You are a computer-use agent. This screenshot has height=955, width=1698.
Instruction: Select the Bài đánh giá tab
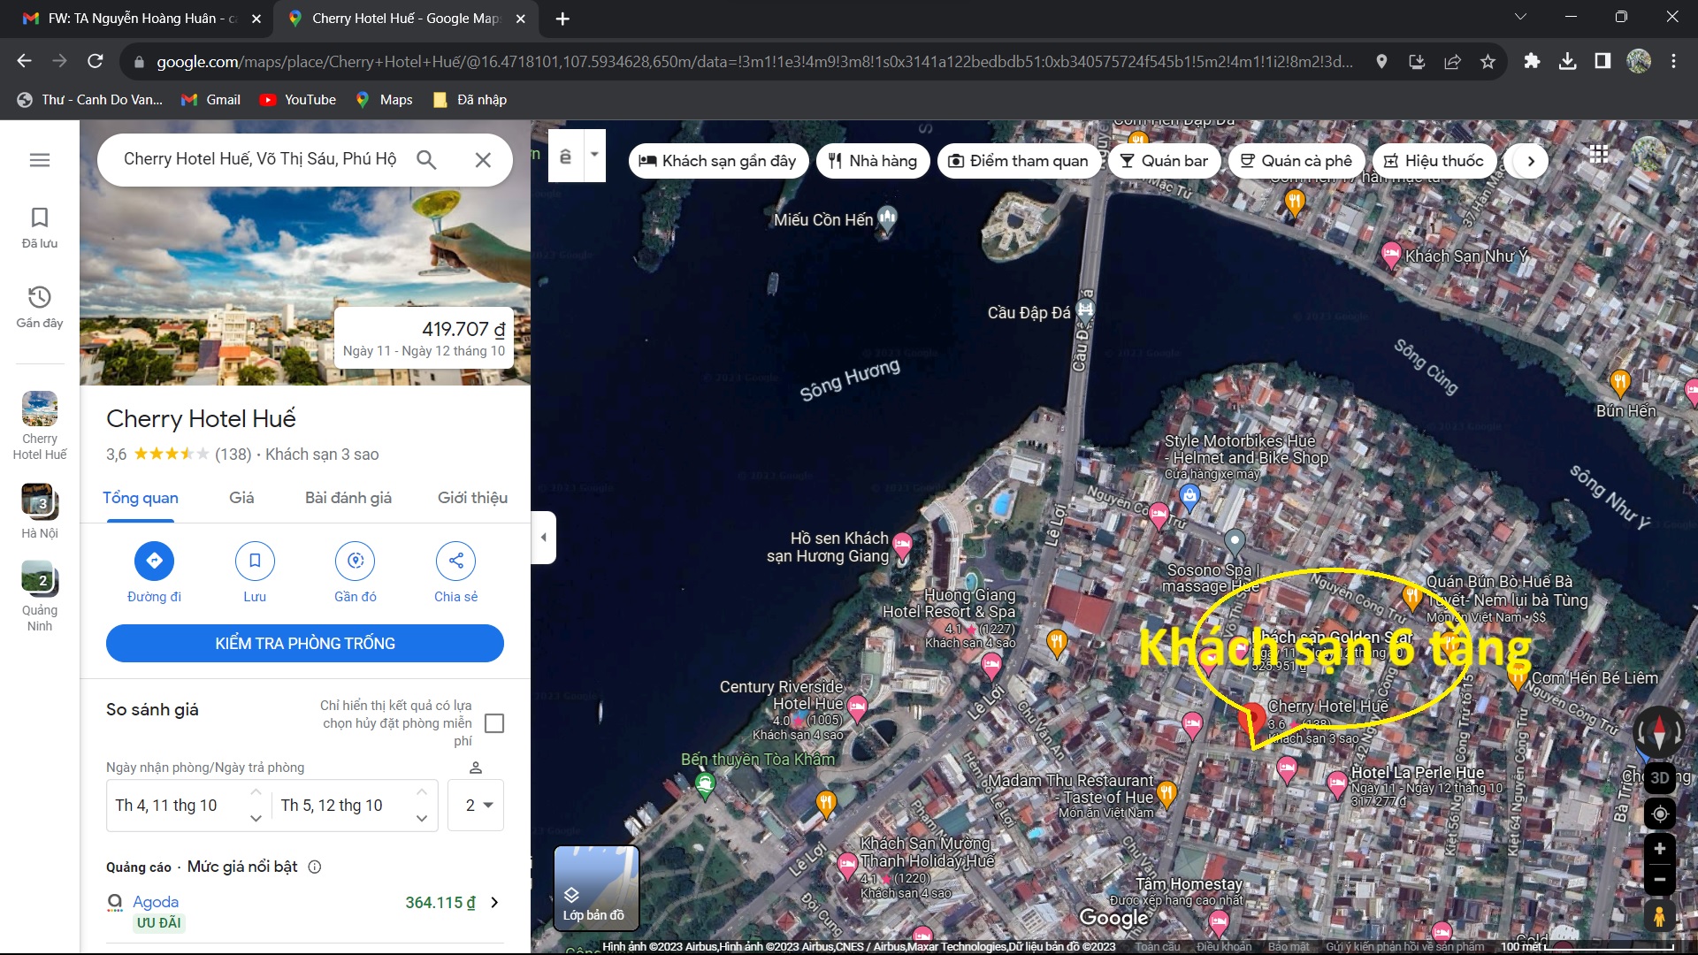pos(348,499)
